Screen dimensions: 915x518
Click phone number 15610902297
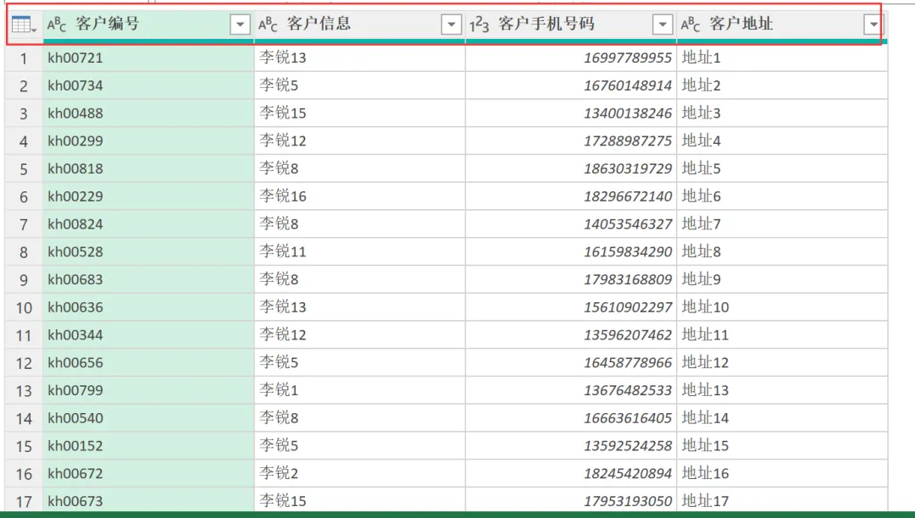pyautogui.click(x=628, y=307)
